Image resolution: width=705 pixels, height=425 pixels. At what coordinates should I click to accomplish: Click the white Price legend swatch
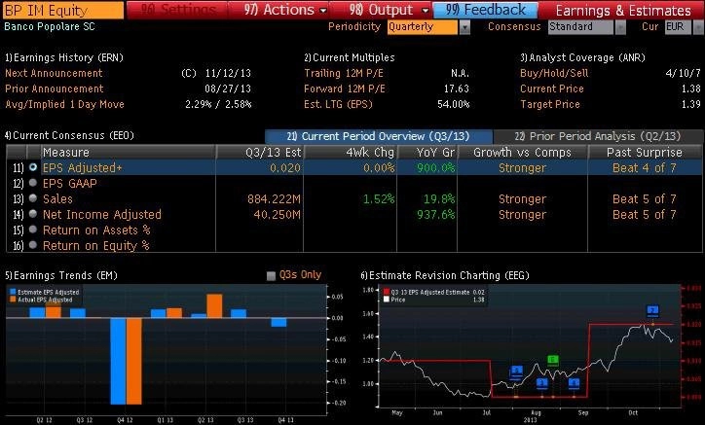[386, 300]
